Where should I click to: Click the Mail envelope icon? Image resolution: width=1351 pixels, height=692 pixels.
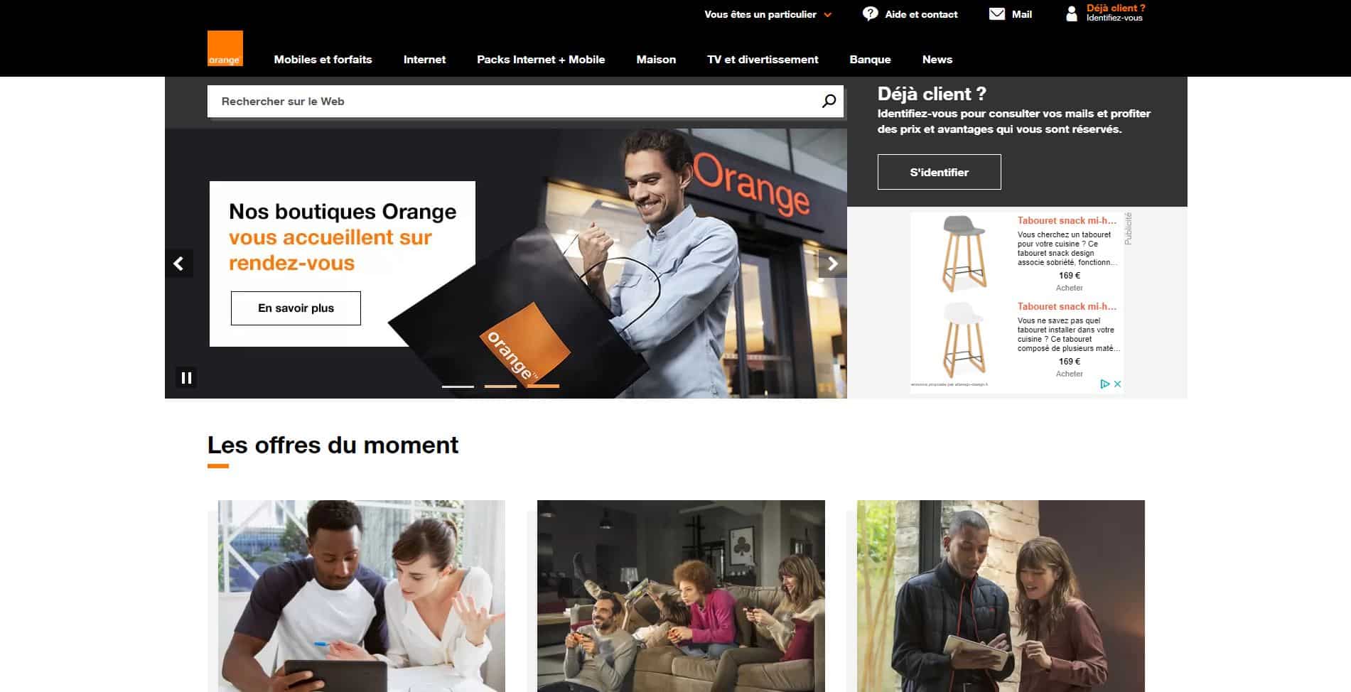[x=997, y=14]
